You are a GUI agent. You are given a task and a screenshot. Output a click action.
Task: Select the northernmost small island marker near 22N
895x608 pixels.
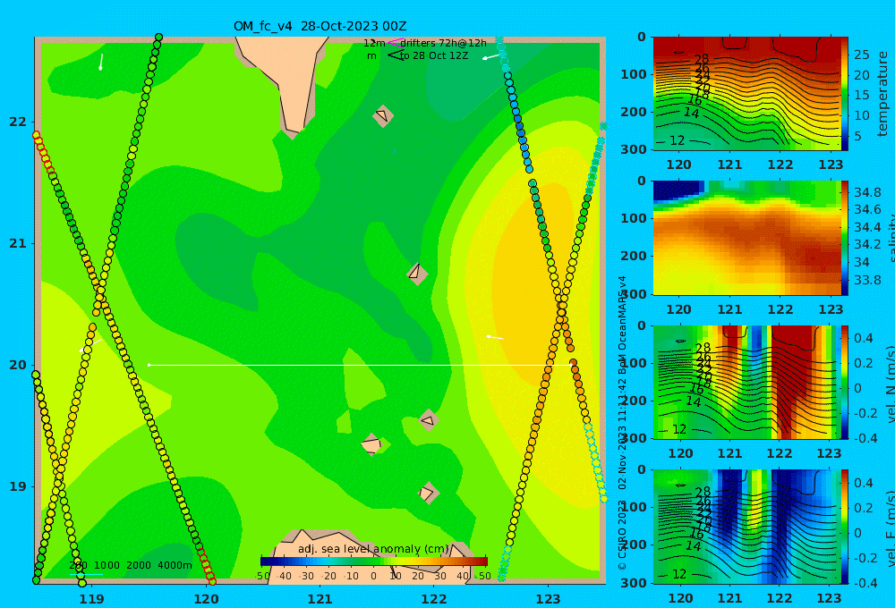pyautogui.click(x=383, y=115)
